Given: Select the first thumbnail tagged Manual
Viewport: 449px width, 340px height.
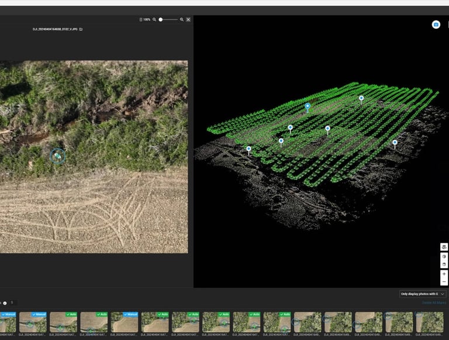Looking at the screenshot, I should click(x=8, y=322).
